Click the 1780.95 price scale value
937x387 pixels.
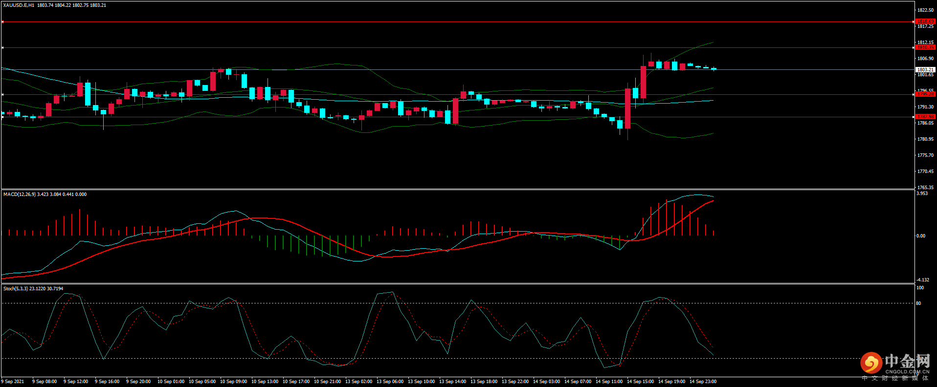[x=925, y=139]
